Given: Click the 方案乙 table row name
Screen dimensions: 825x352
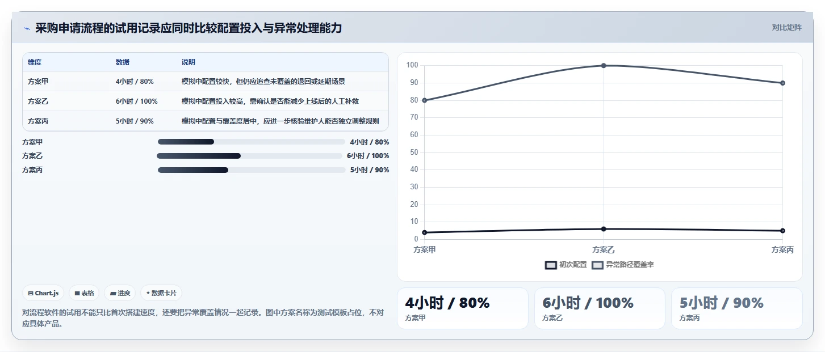Looking at the screenshot, I should coord(38,101).
